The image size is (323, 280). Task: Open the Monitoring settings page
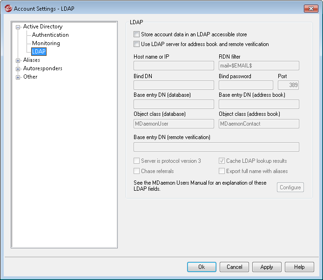click(x=46, y=43)
